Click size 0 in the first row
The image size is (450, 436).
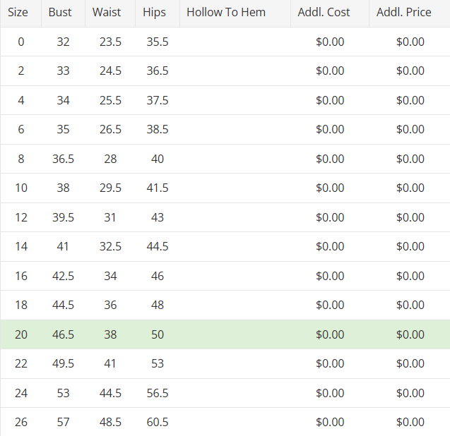pyautogui.click(x=21, y=42)
